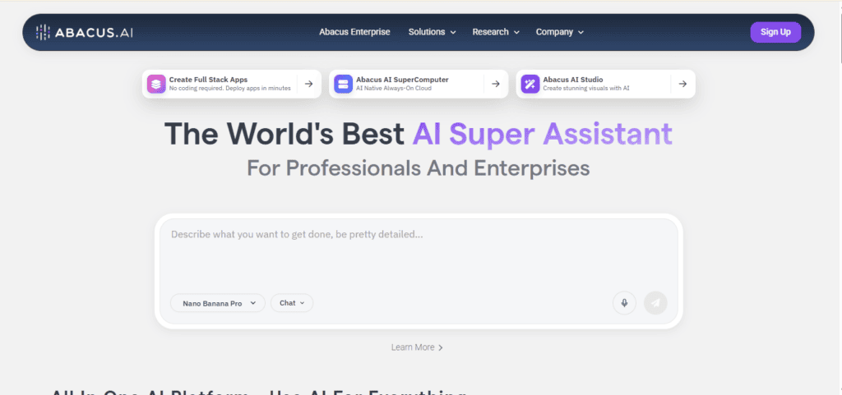Follow the Learn More link
Image resolution: width=842 pixels, height=395 pixels.
[x=417, y=347]
